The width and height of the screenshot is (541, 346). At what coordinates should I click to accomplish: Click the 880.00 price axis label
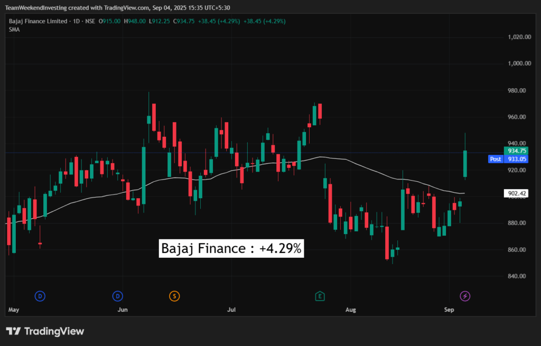point(517,223)
